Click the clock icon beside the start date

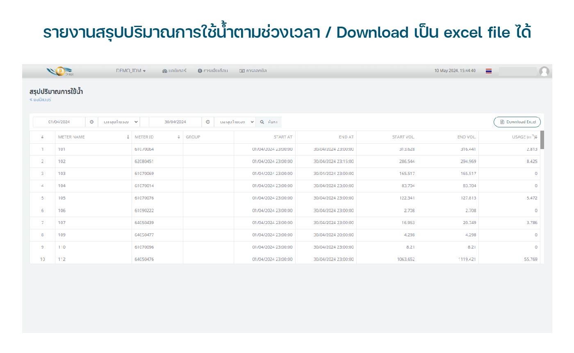pos(91,122)
